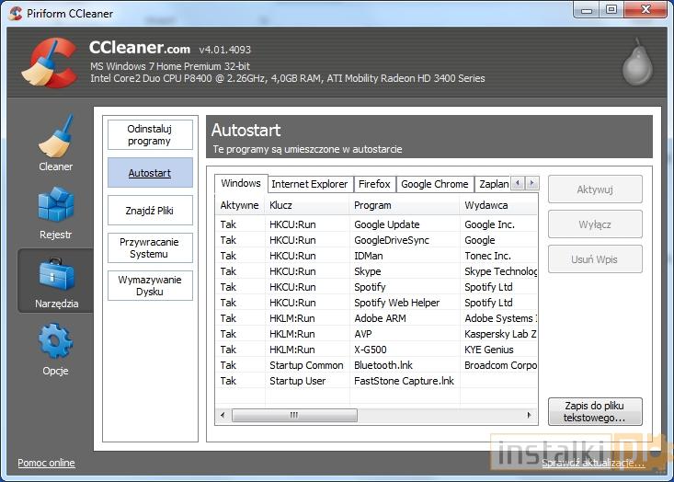Click the Piriform title bar icon

coord(15,13)
